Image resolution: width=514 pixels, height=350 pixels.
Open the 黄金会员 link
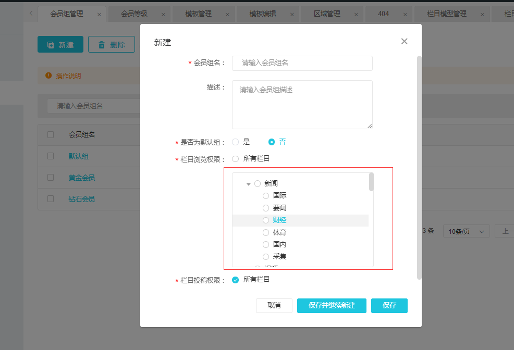pos(82,178)
